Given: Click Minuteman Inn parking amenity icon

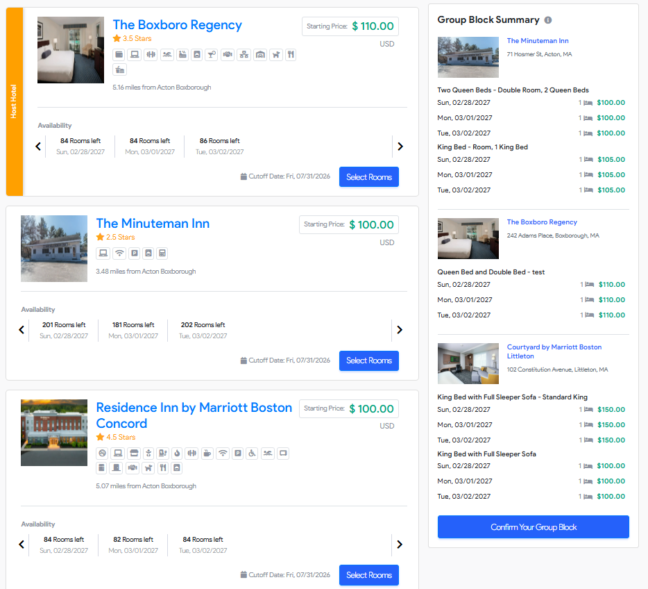Looking at the screenshot, I should coord(135,253).
